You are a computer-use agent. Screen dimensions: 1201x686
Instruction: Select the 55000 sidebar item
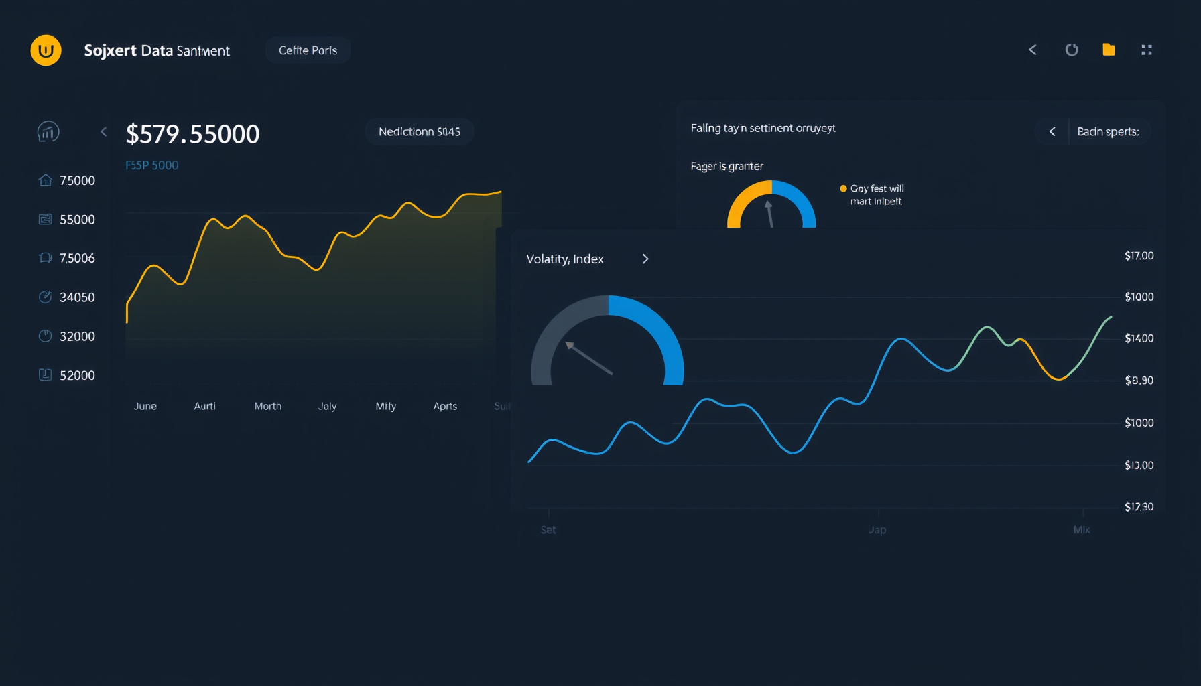(x=67, y=220)
